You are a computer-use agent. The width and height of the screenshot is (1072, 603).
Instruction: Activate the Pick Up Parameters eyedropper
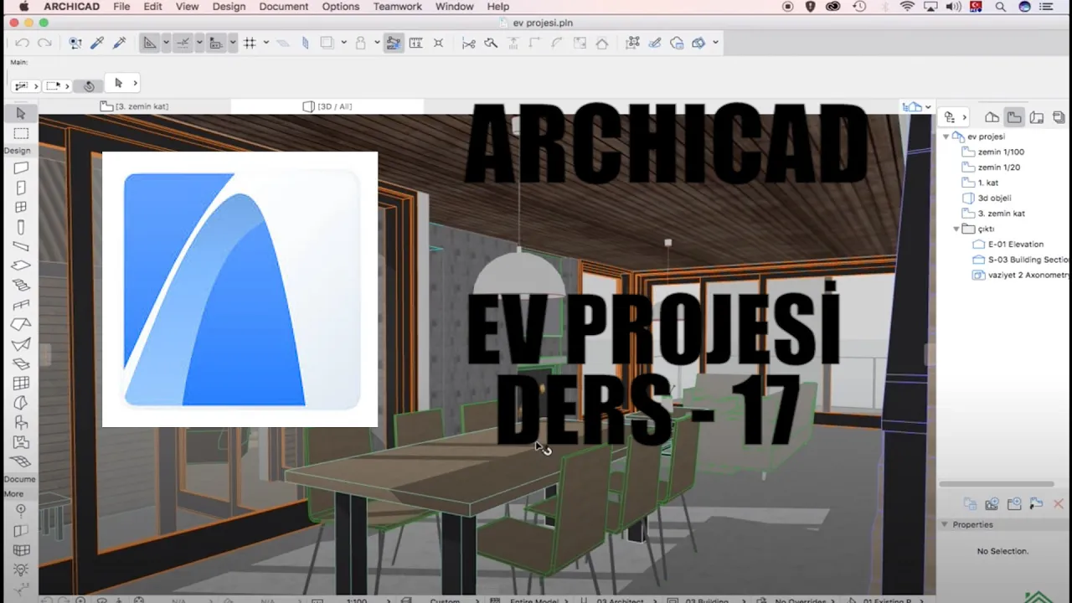(97, 43)
